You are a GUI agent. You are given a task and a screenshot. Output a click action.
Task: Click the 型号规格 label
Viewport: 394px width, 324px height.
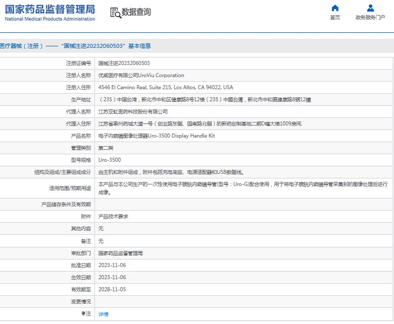[81, 160]
